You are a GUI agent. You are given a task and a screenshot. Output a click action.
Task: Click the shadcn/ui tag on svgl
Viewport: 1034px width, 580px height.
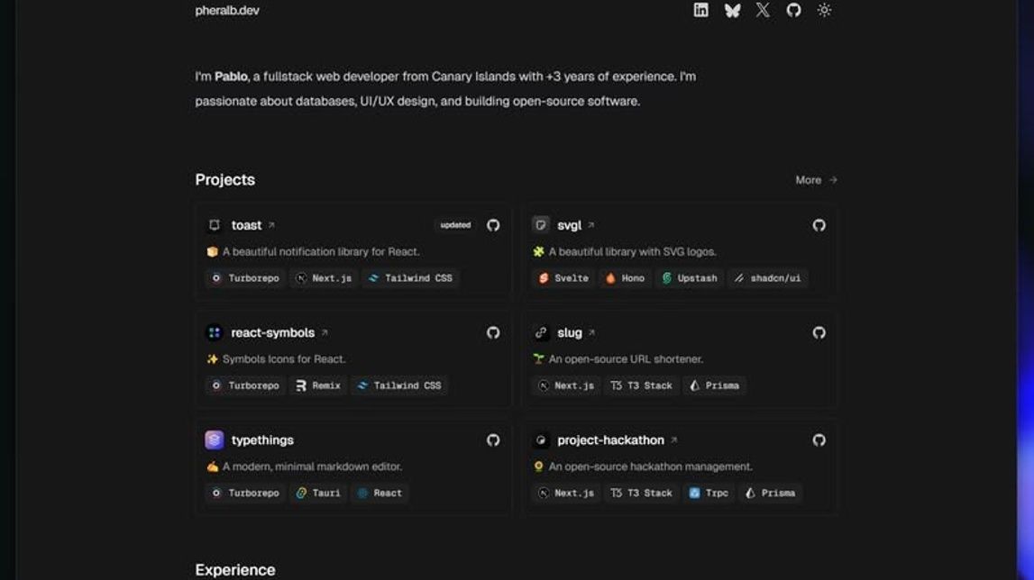[768, 278]
